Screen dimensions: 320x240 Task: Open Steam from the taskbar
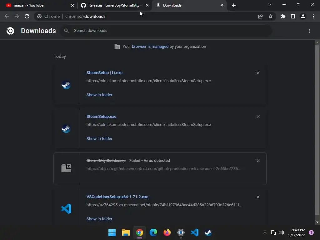pyautogui.click(x=208, y=232)
